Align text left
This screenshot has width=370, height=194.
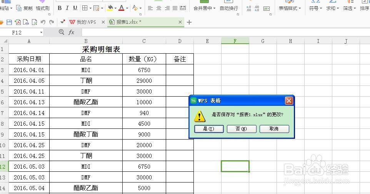point(150,8)
